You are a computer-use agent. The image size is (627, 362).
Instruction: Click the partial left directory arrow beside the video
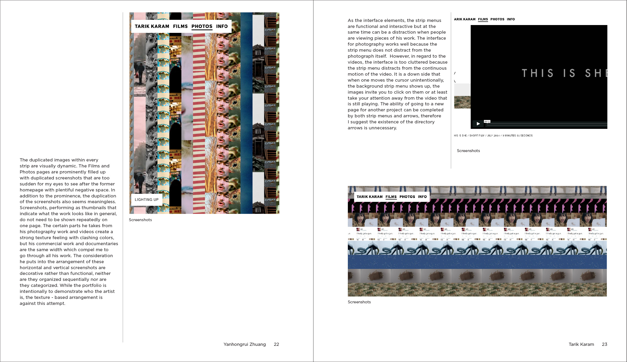point(455,77)
